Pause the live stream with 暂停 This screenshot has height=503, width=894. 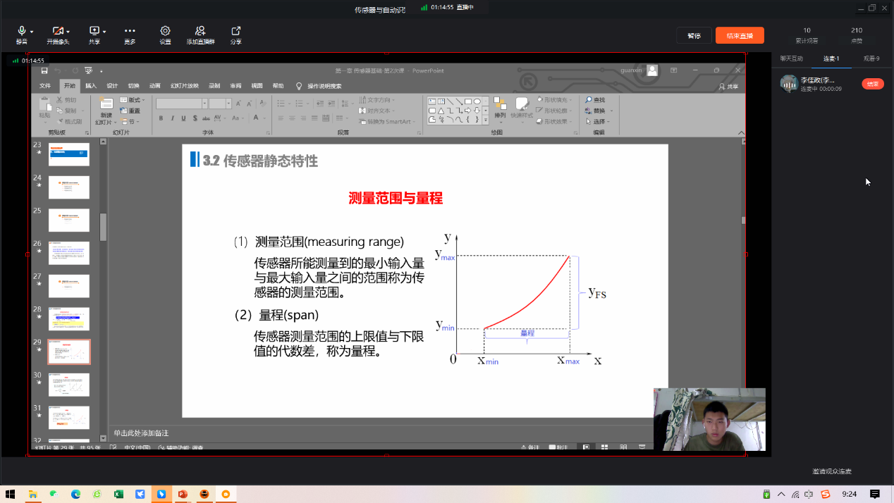tap(694, 36)
